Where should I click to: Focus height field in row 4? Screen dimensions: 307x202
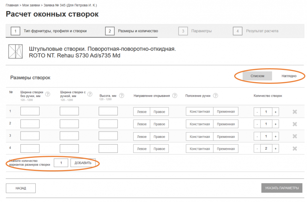108,149
